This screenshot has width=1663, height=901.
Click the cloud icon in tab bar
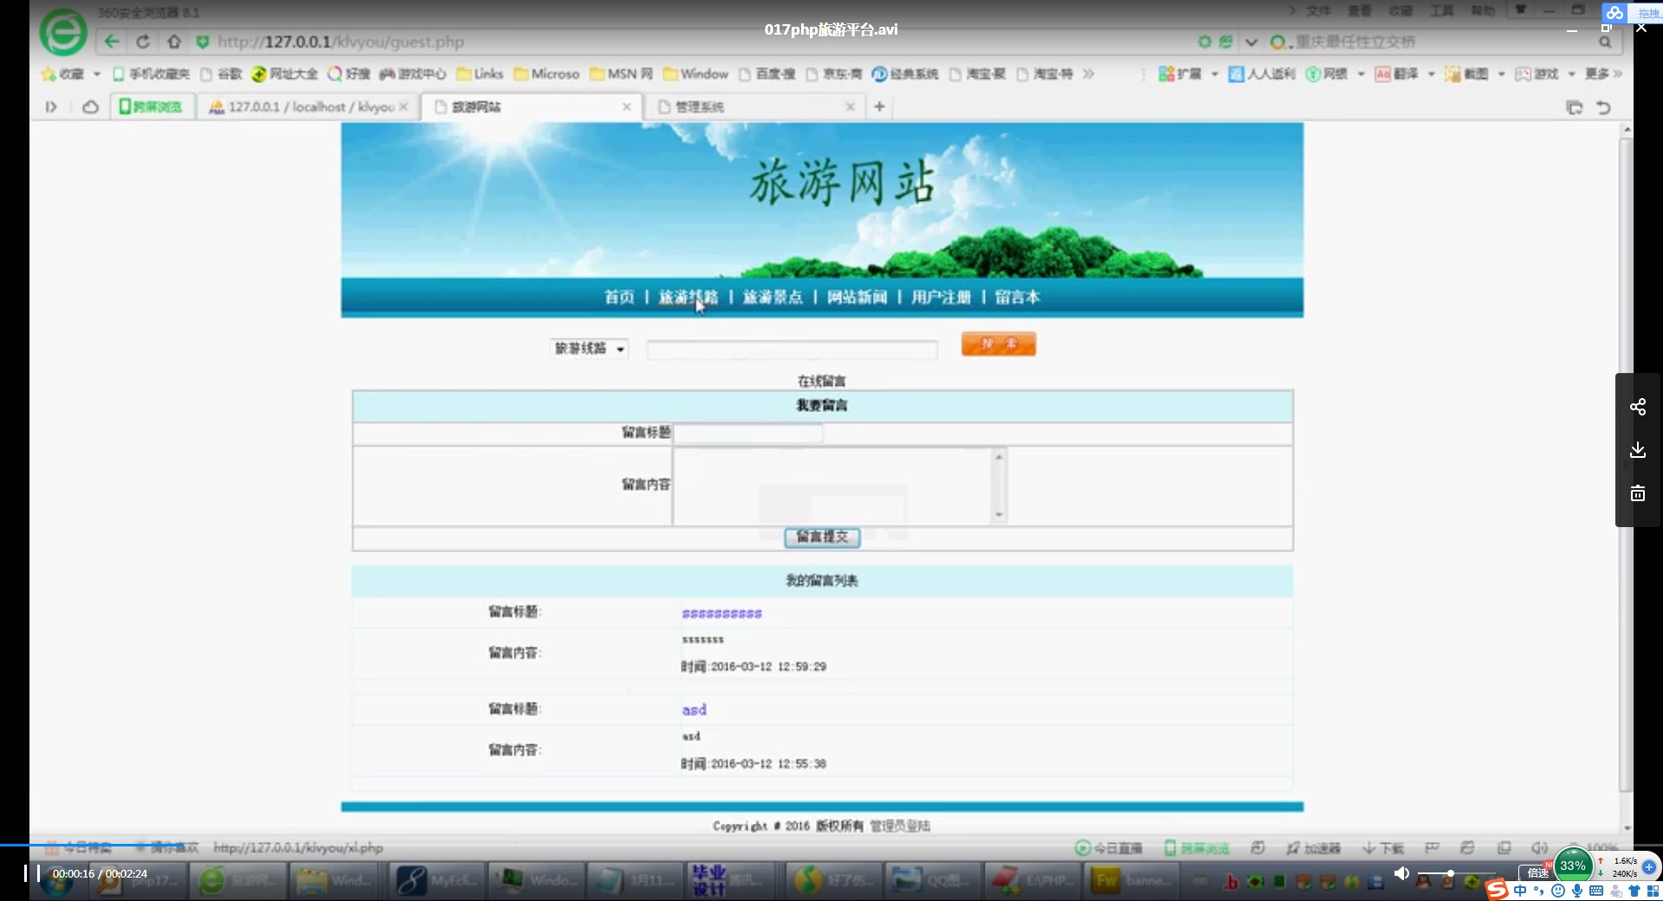[x=90, y=107]
